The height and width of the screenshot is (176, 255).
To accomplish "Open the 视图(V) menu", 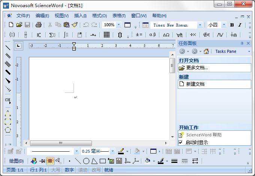I will click(61, 16).
